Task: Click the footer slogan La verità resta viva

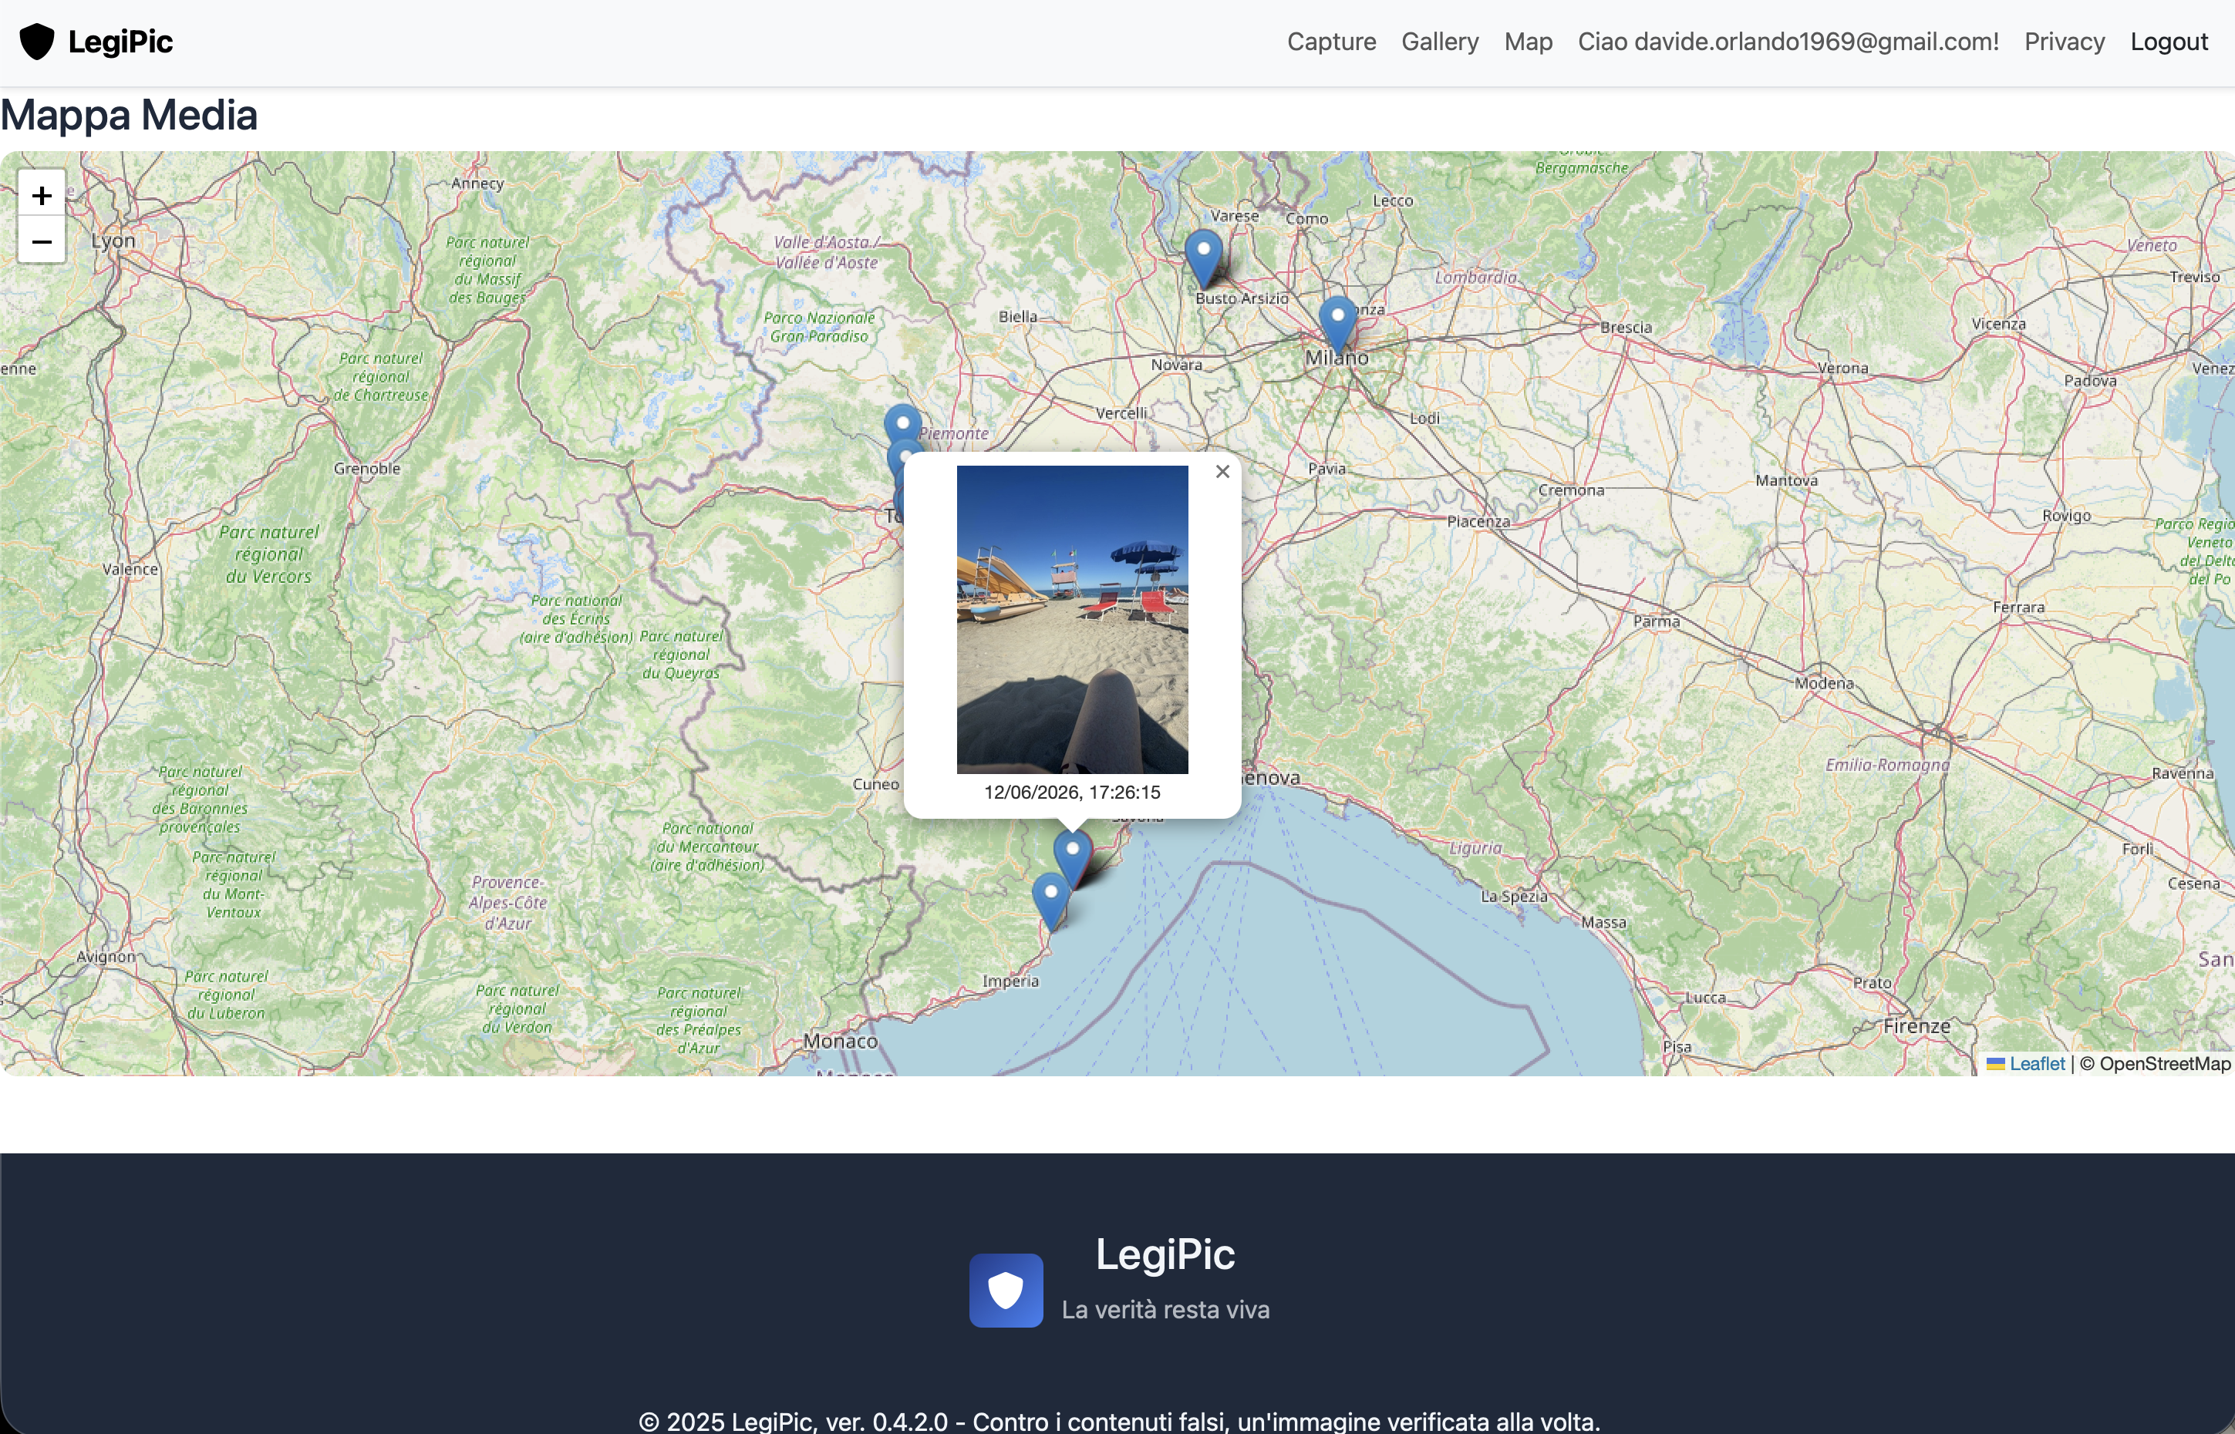Action: (x=1165, y=1309)
